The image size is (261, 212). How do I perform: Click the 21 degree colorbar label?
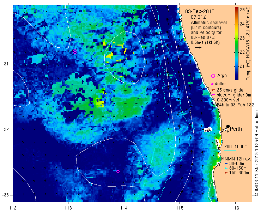click(x=242, y=66)
